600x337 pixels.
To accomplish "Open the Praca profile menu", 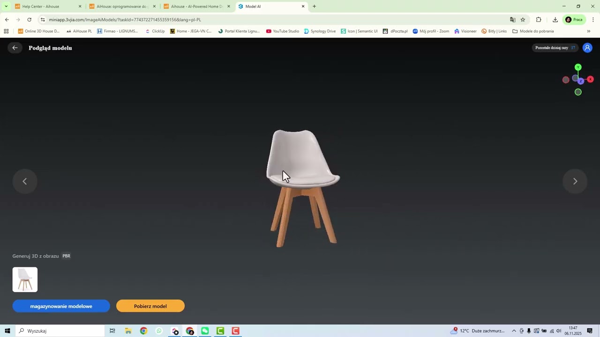I will pyautogui.click(x=574, y=20).
